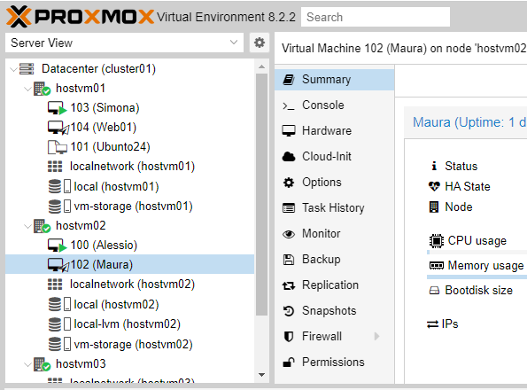The height and width of the screenshot is (390, 527).
Task: Select template 101 (Ubunto24)
Action: [110, 147]
